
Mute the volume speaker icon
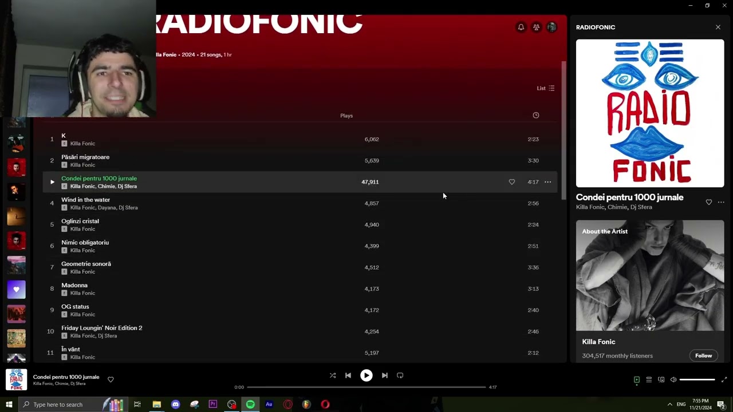click(673, 379)
